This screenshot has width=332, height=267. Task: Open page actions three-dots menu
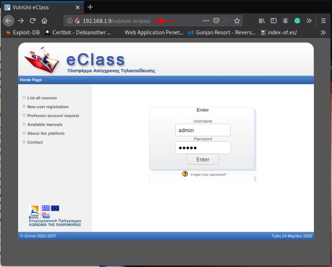pyautogui.click(x=206, y=21)
